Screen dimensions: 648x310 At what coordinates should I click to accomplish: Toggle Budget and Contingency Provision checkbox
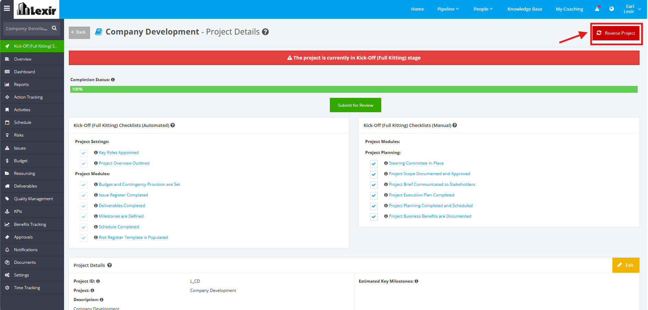(x=84, y=185)
